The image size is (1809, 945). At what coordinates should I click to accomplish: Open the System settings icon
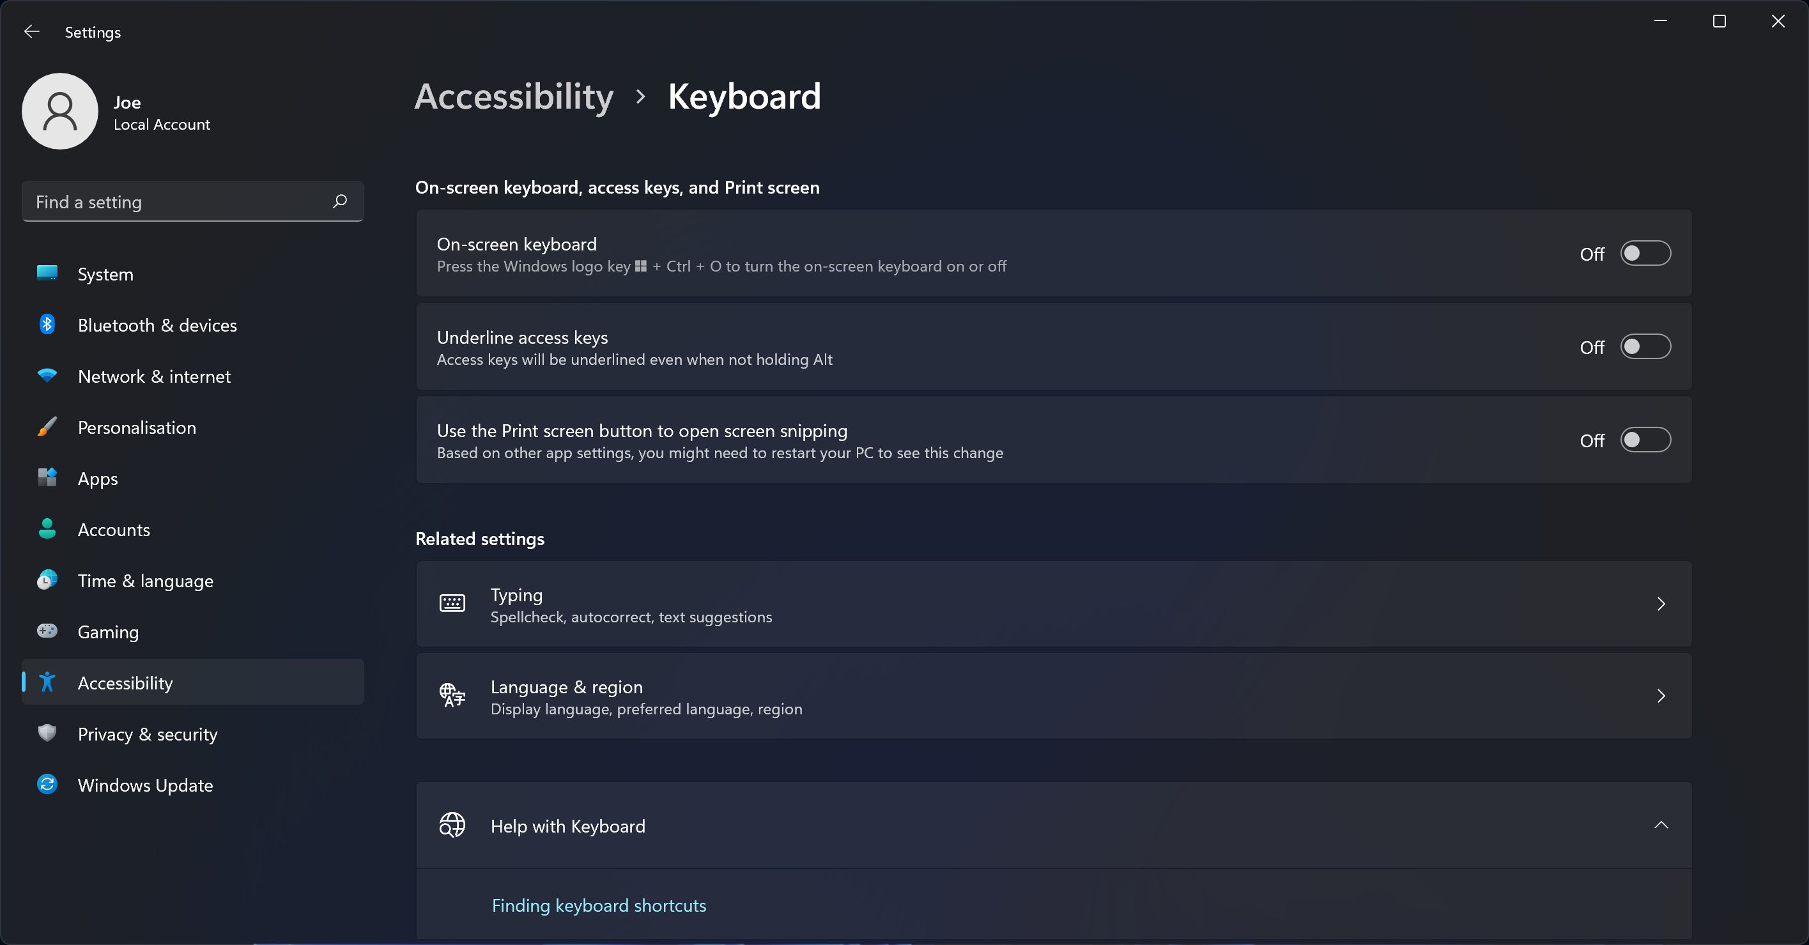coord(47,274)
